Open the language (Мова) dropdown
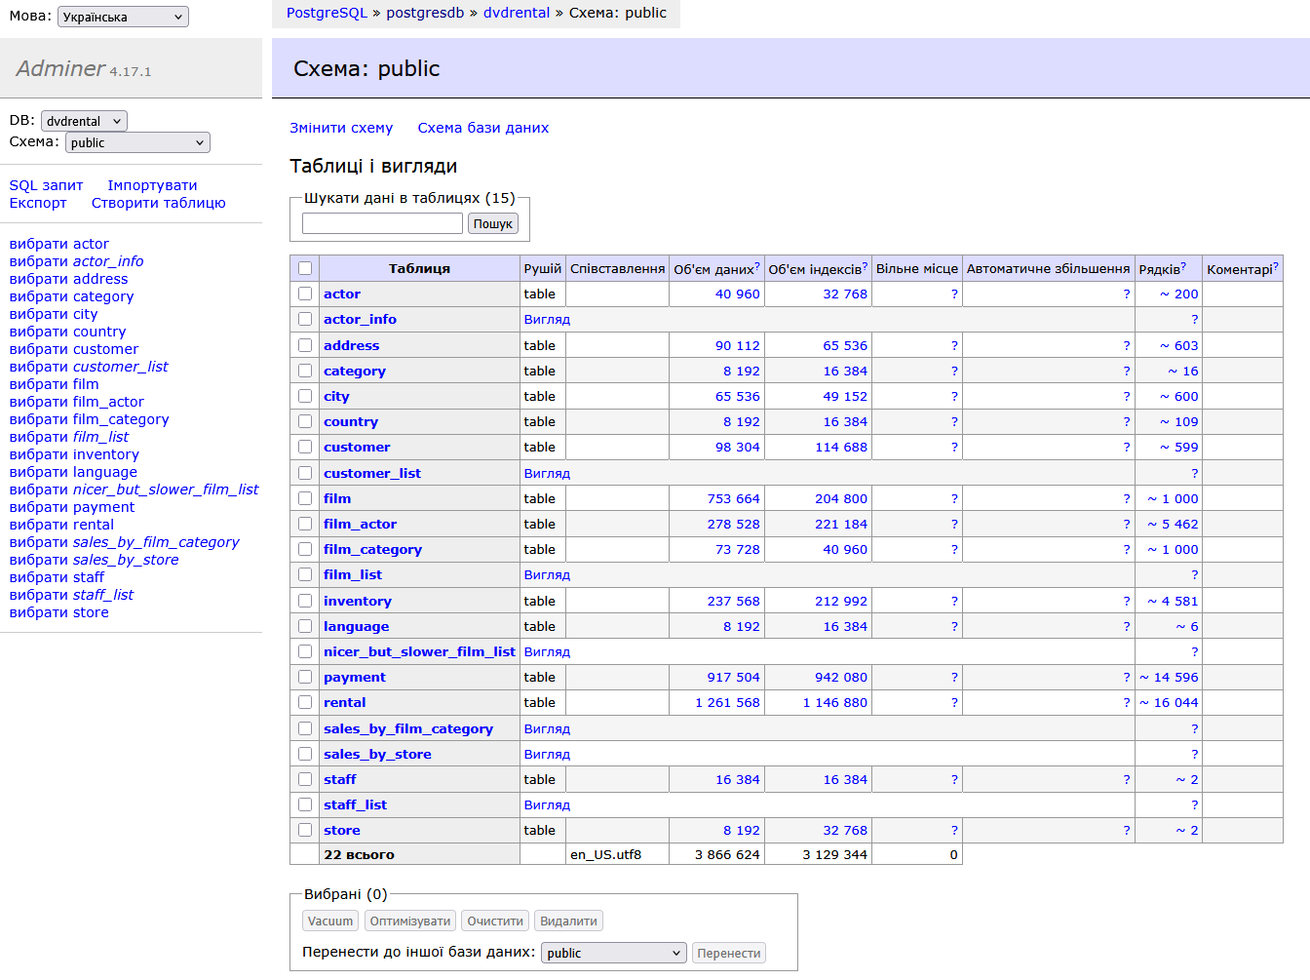1310x980 pixels. (x=123, y=17)
